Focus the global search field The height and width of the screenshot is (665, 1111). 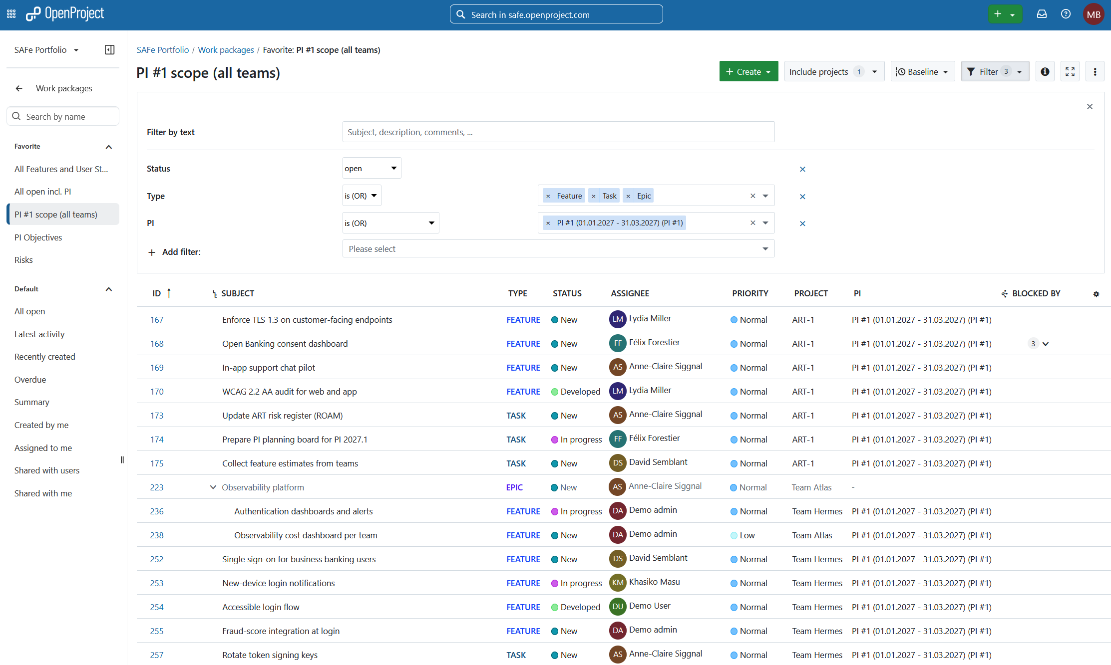pyautogui.click(x=556, y=14)
